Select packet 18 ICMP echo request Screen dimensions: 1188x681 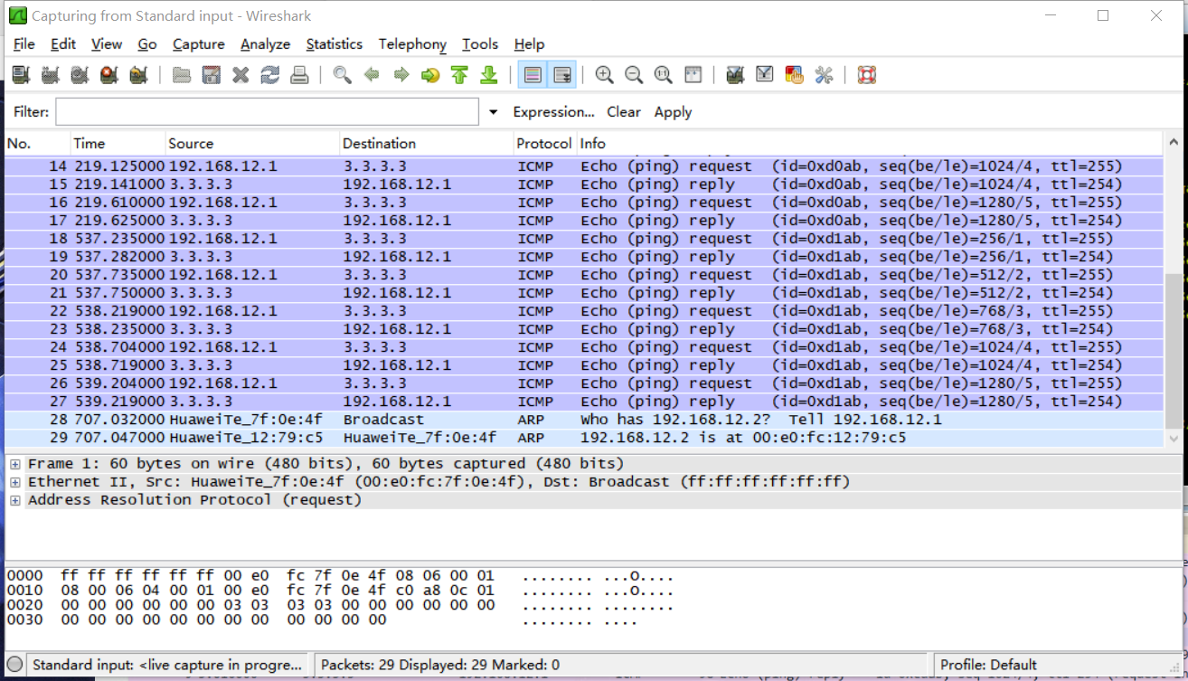[584, 239]
